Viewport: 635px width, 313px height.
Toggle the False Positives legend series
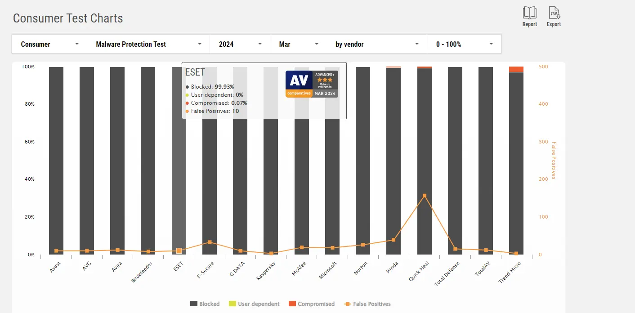(367, 304)
